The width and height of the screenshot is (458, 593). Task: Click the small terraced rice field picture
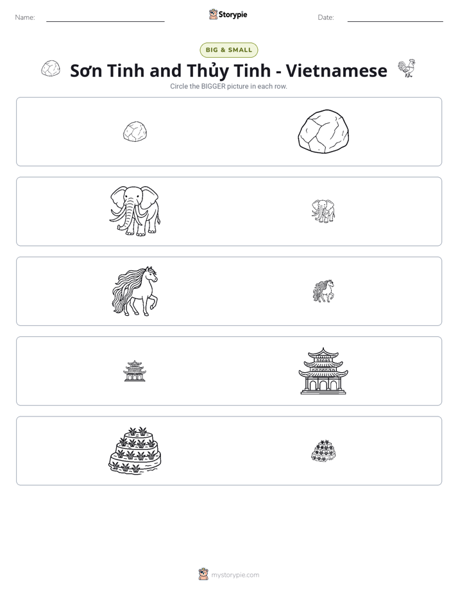pyautogui.click(x=323, y=451)
